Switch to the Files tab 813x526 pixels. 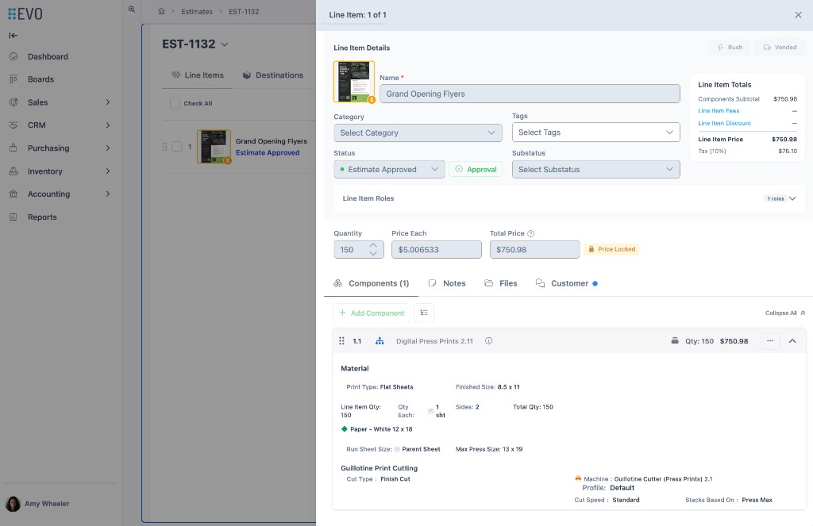click(x=501, y=283)
